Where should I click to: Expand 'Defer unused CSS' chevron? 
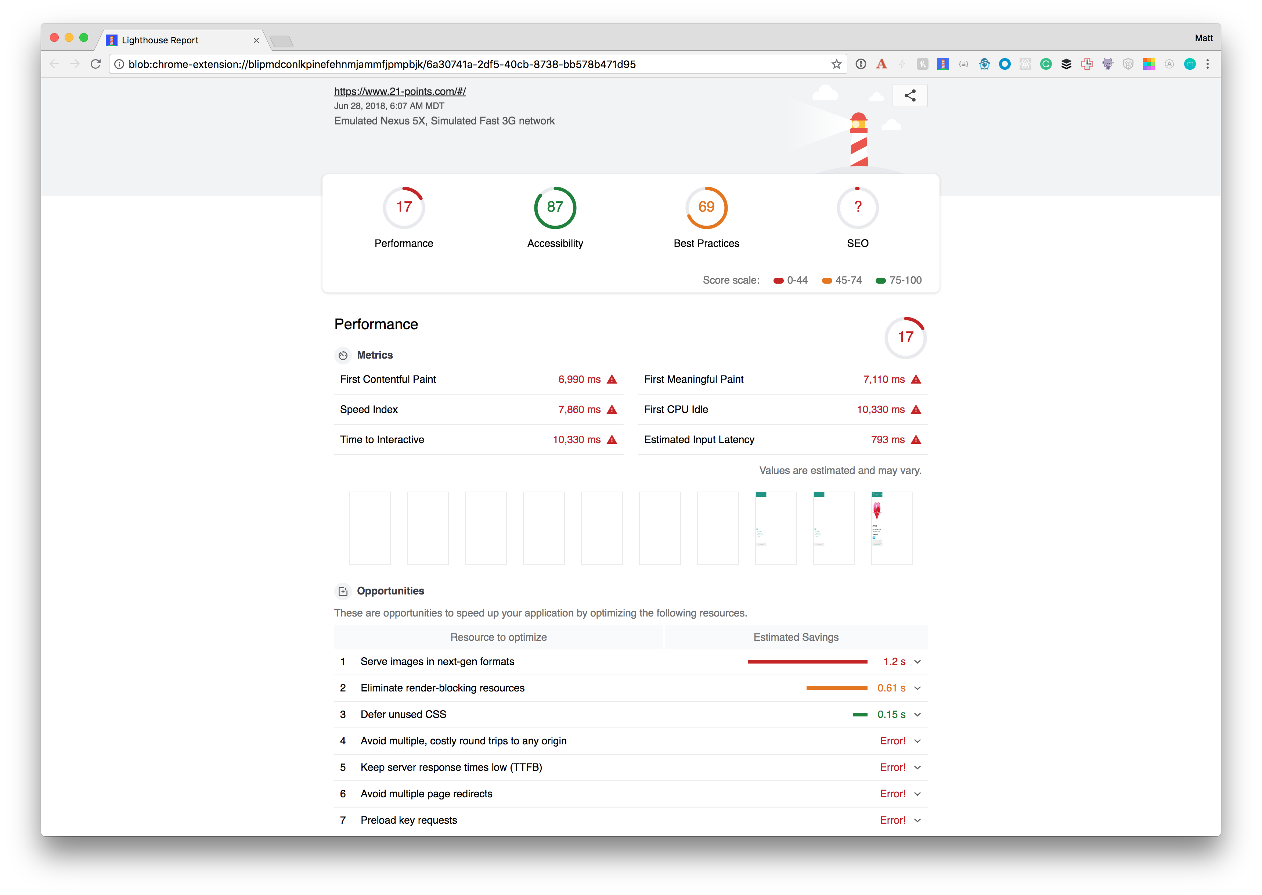click(917, 714)
